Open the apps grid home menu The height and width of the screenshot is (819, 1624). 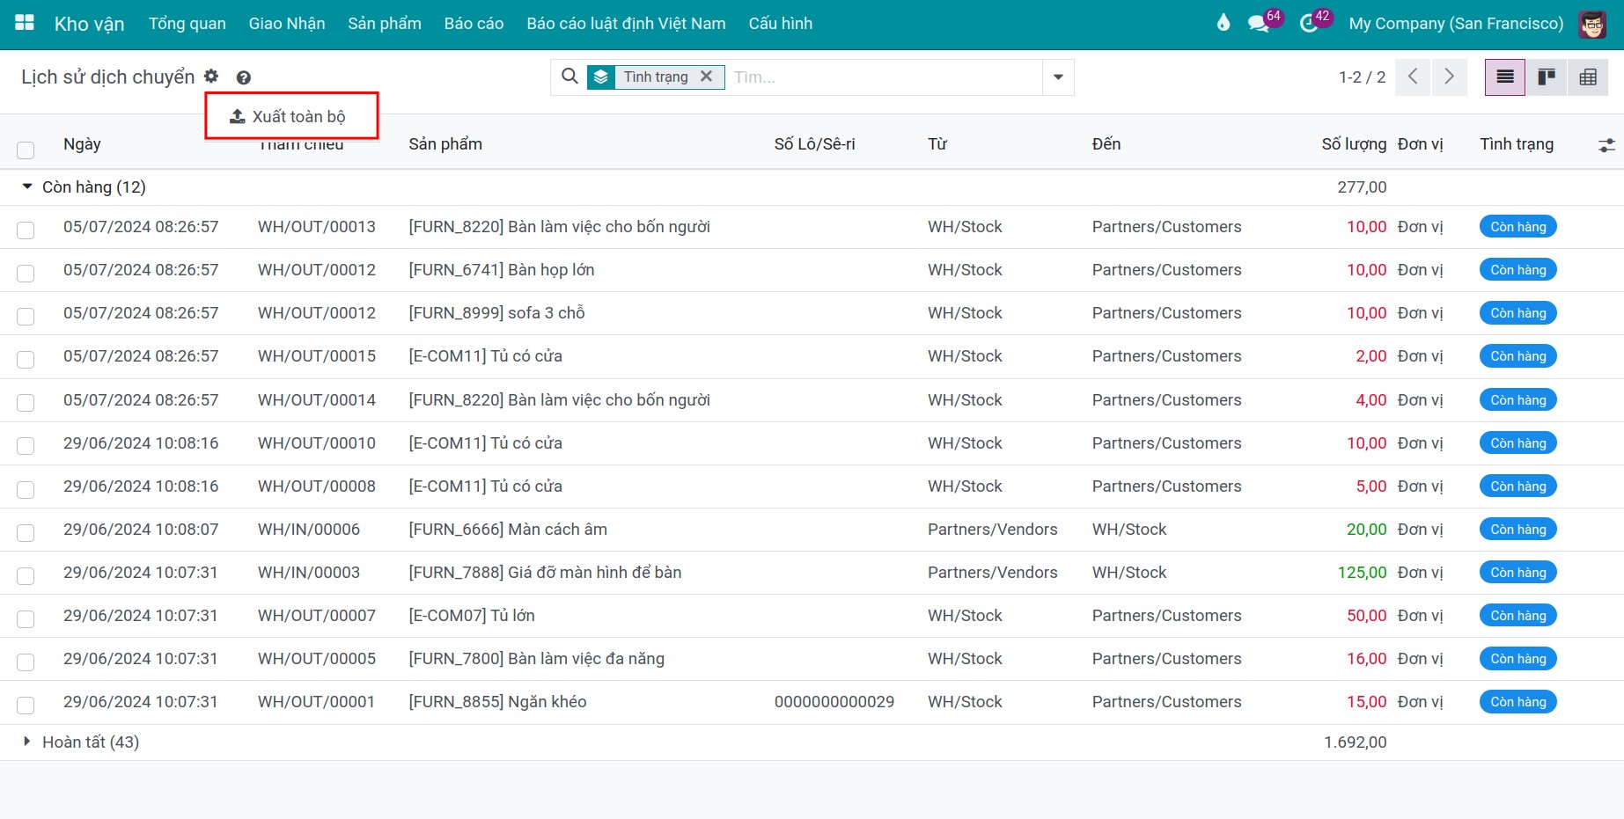25,23
